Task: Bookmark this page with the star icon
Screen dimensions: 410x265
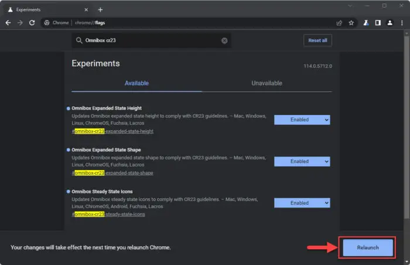Action: point(351,23)
